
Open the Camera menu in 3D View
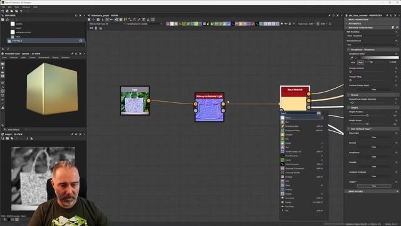click(32, 58)
